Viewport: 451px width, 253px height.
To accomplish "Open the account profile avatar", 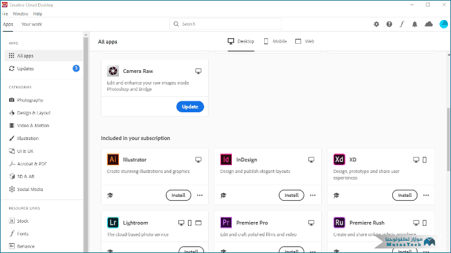I will pyautogui.click(x=443, y=25).
